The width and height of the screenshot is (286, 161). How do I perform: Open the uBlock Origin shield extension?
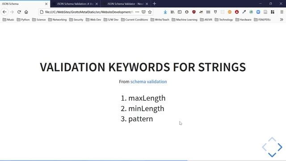[194, 12]
